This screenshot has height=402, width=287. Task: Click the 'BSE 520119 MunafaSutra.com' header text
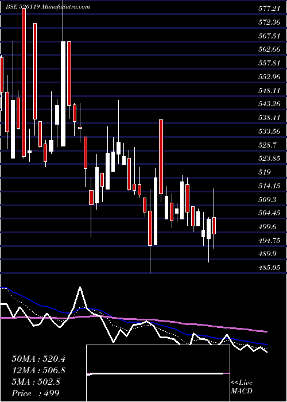[x=48, y=7]
